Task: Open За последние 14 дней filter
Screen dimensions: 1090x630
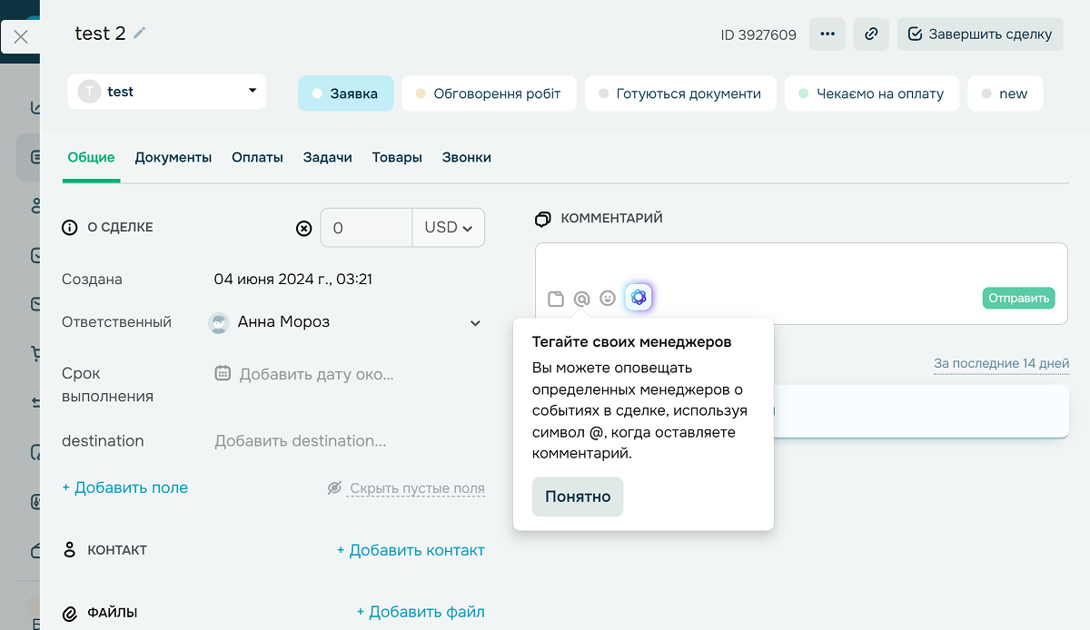Action: [x=1001, y=363]
